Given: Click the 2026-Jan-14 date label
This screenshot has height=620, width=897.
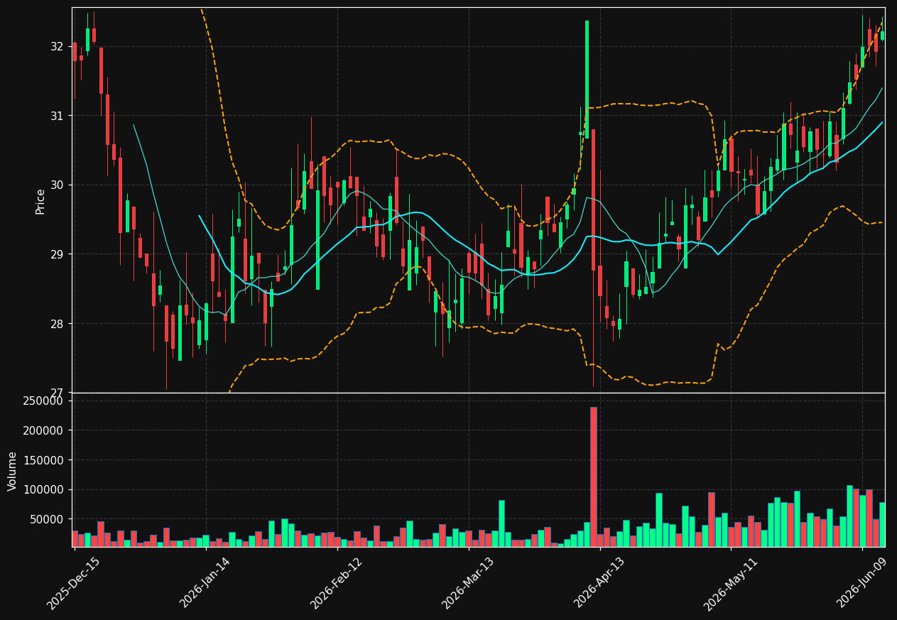Looking at the screenshot, I should (205, 584).
